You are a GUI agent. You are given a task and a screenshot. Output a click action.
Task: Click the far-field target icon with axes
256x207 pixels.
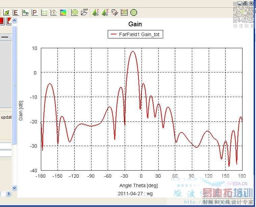(x=75, y=12)
